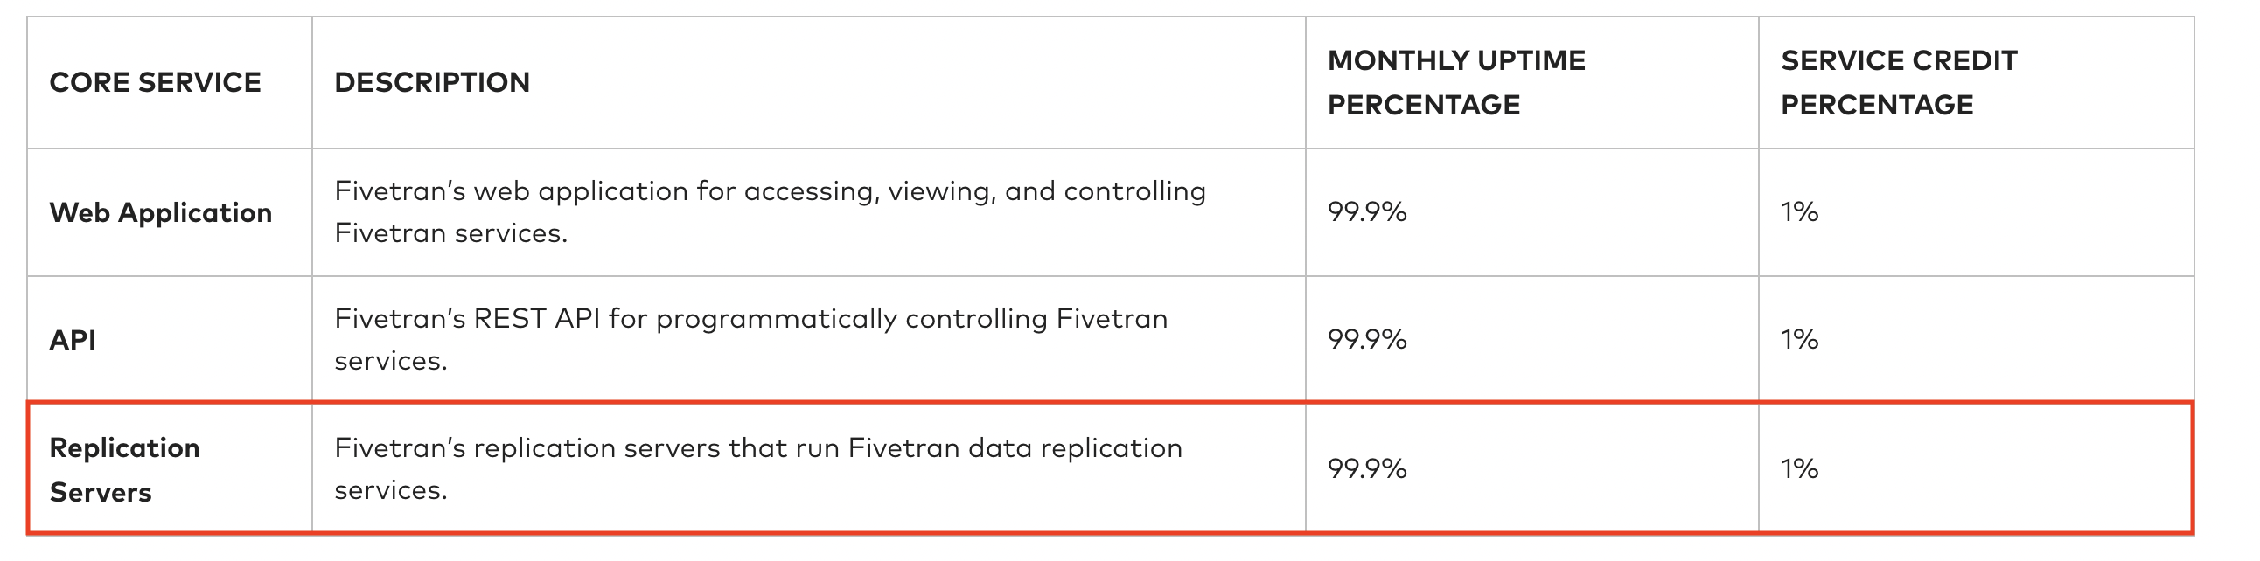Image resolution: width=2260 pixels, height=561 pixels.
Task: Select the Replication Servers service name
Action: pos(124,470)
